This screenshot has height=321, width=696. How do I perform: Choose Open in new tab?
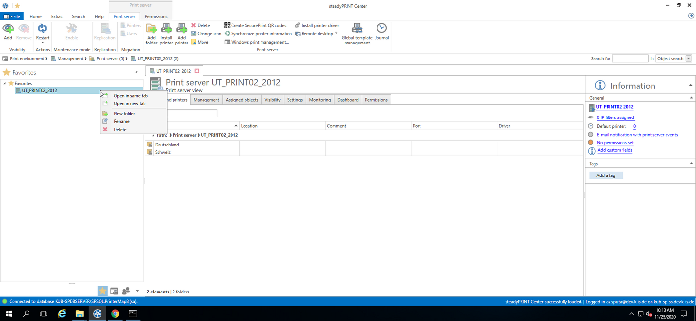pos(130,104)
